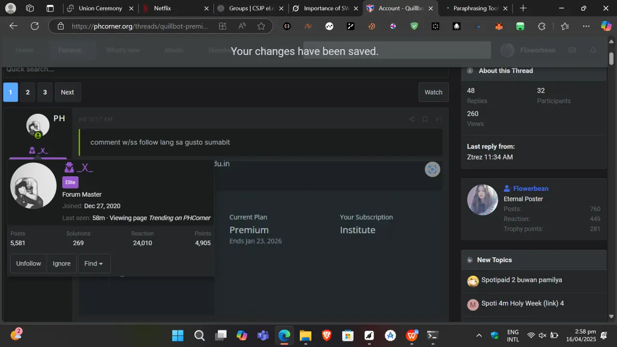Image resolution: width=617 pixels, height=347 pixels.
Task: Go back with the browser back arrow
Action: coord(13,27)
